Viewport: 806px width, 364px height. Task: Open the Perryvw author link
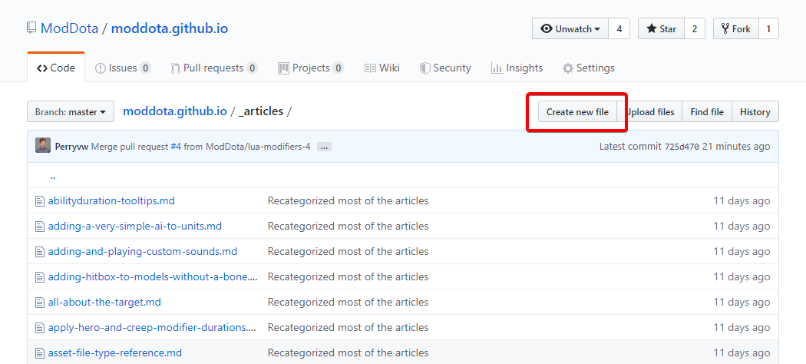(72, 147)
